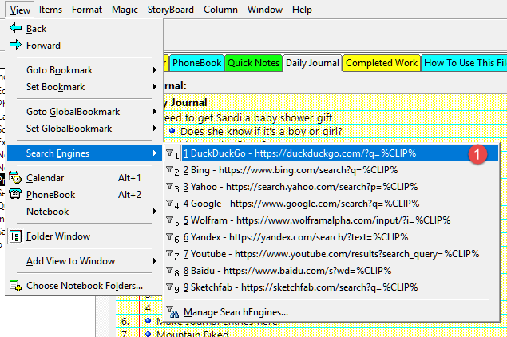The image size is (507, 337).
Task: Choose Back in the View menu
Action: pyautogui.click(x=85, y=28)
